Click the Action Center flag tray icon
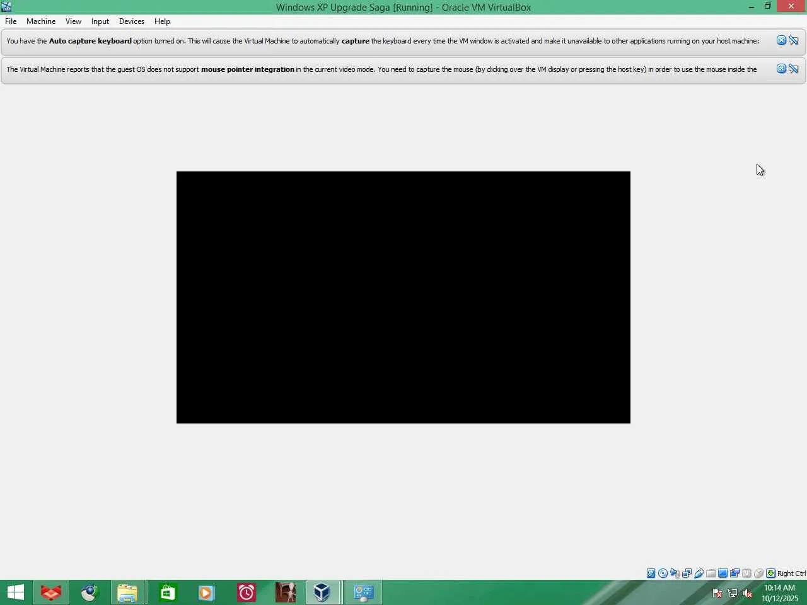 pos(717,593)
